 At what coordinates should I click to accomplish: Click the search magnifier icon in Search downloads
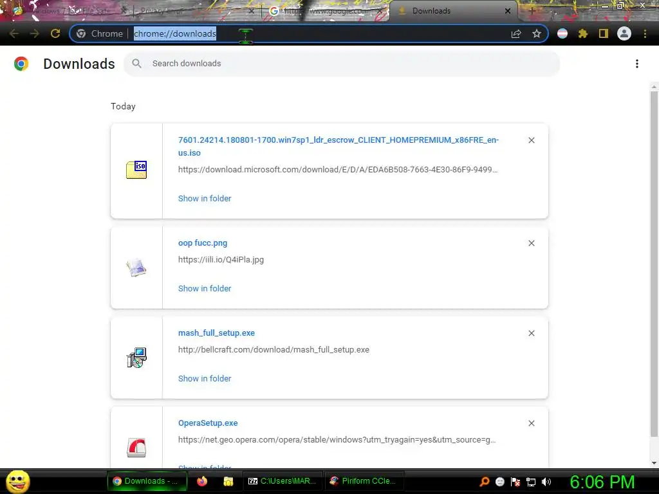[136, 64]
